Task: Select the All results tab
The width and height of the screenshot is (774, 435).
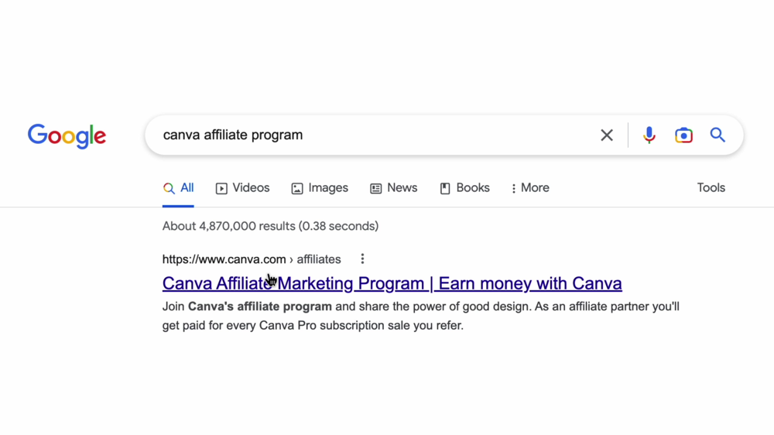Action: pos(179,188)
